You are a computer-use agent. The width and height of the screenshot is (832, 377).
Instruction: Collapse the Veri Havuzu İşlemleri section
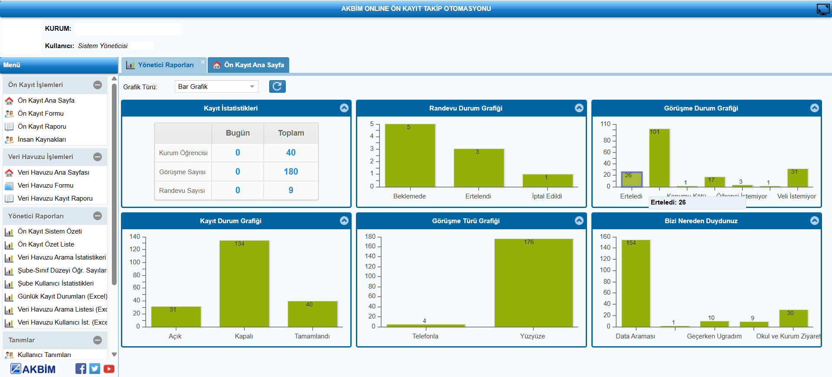(x=98, y=157)
